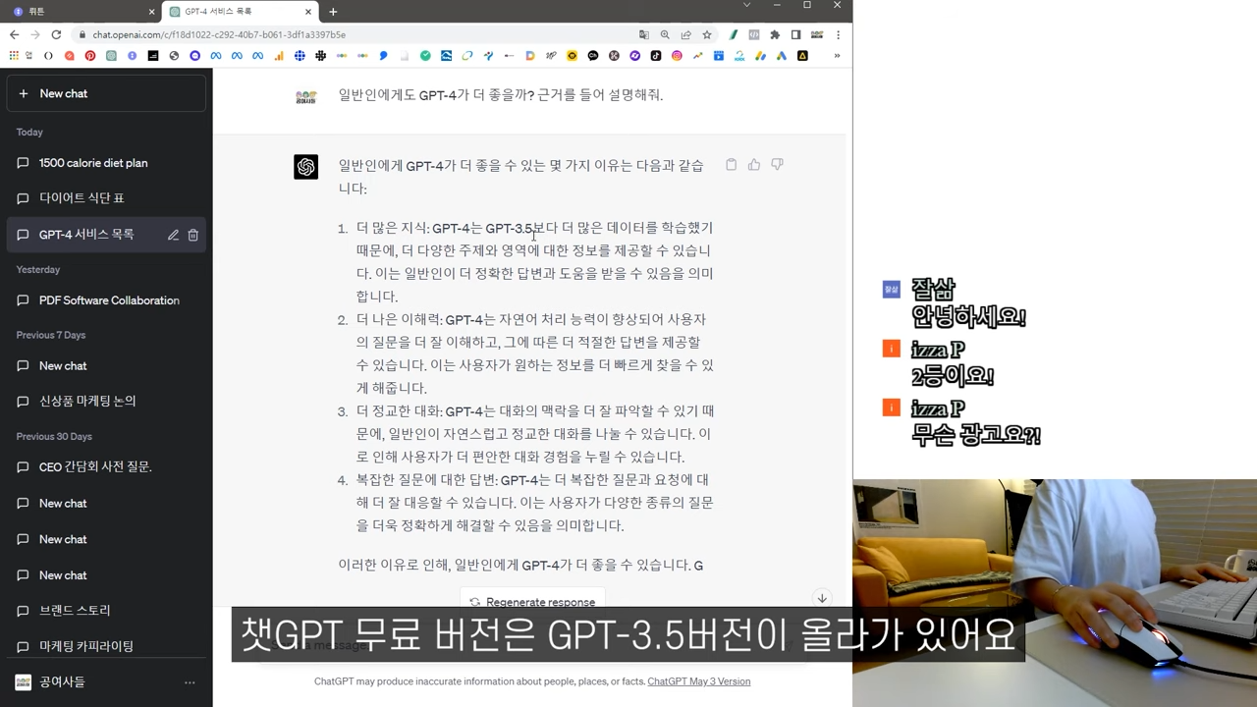Viewport: 1257px width, 707px height.
Task: Open the 1500 calorie diet plan conversation
Action: 94,162
